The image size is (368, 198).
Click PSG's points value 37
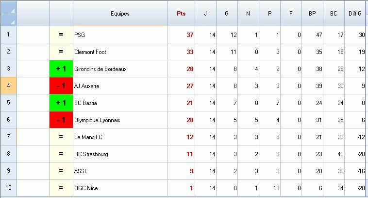[x=189, y=35]
